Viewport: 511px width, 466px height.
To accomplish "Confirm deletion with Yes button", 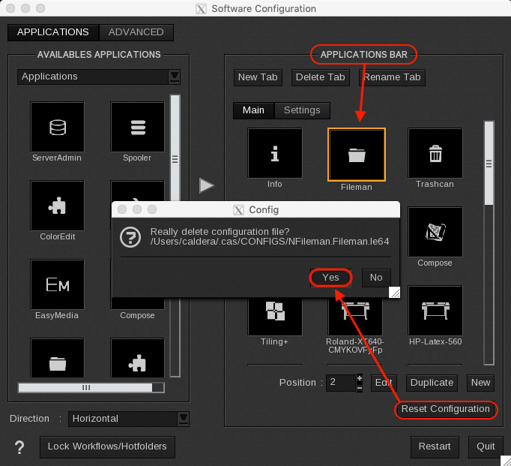I will (x=330, y=278).
